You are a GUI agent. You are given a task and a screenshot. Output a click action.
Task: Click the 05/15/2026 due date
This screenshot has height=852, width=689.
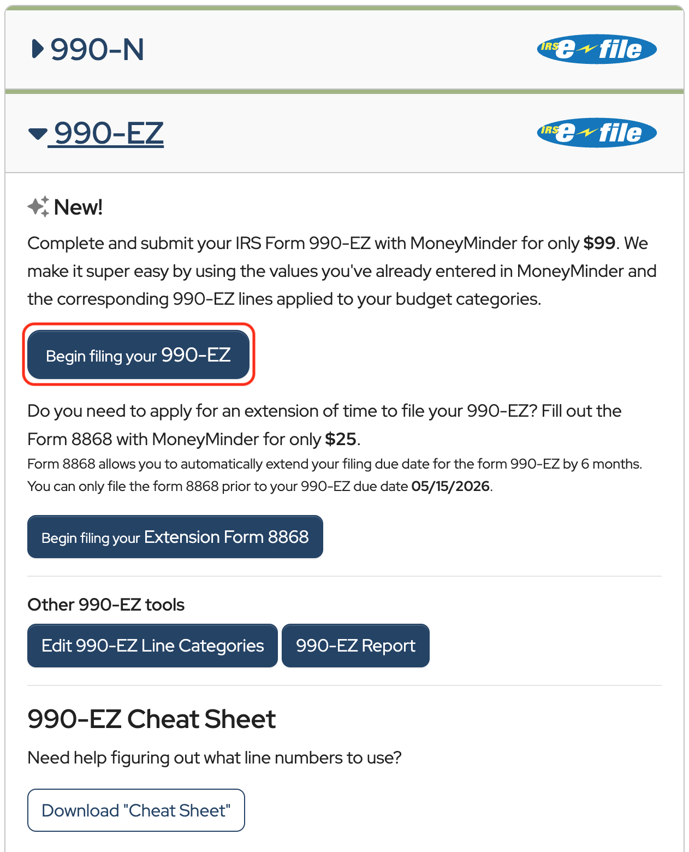450,486
